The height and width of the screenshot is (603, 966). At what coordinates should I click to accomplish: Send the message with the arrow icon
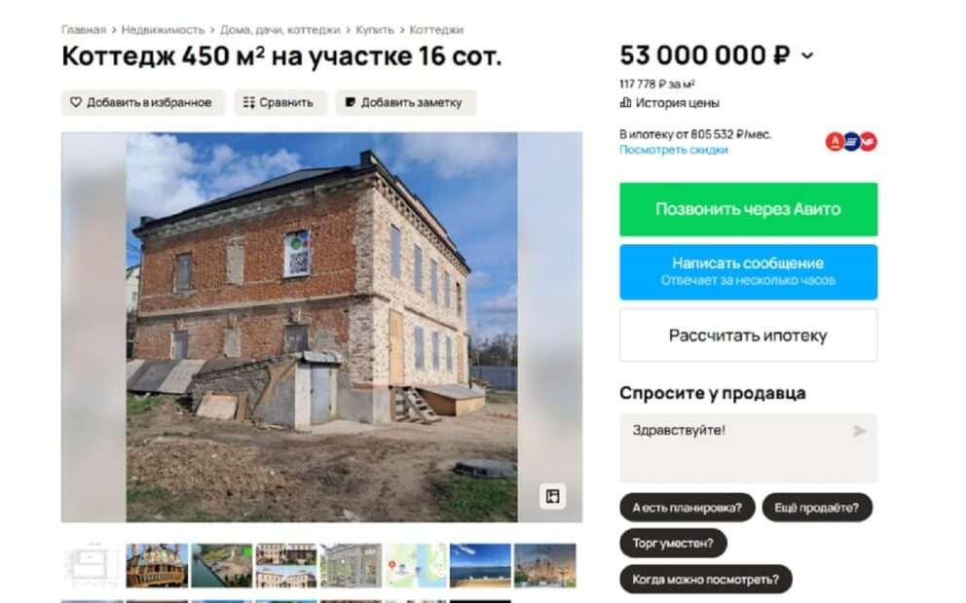coord(859,431)
